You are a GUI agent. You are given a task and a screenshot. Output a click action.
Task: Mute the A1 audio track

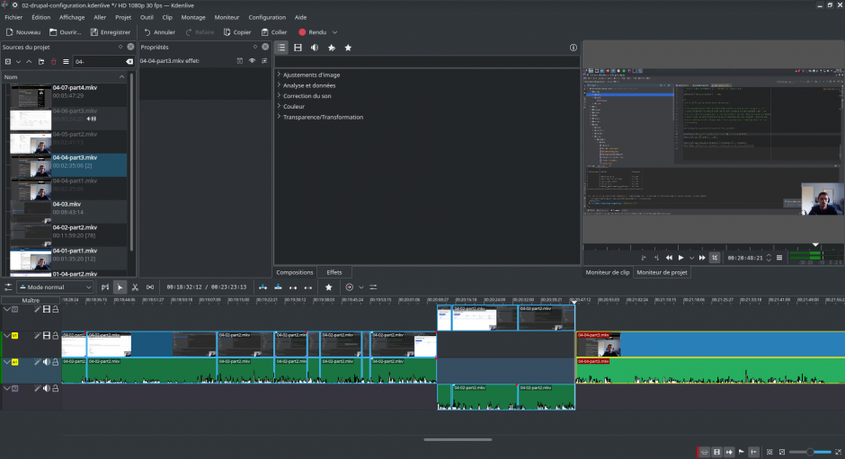[47, 362]
